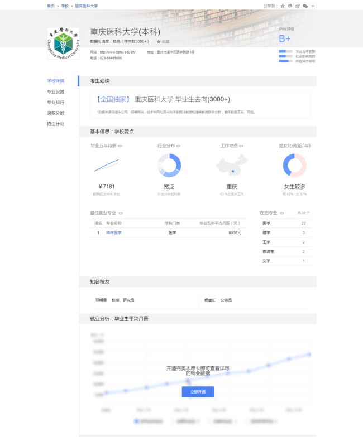Select 专业设置 in the sidebar

point(56,91)
